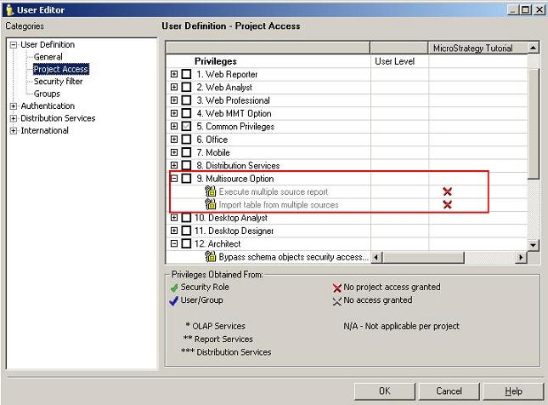Click red X for Import table from multiple sources
This screenshot has width=548, height=405.
[447, 204]
